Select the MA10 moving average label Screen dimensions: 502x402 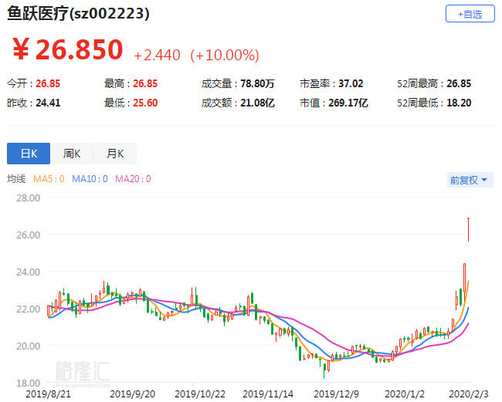90,179
